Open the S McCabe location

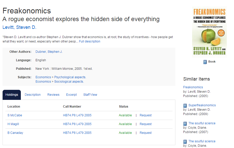coord(15,115)
